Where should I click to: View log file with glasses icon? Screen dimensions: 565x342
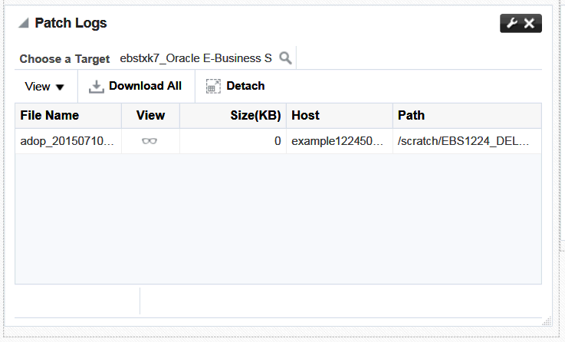149,141
